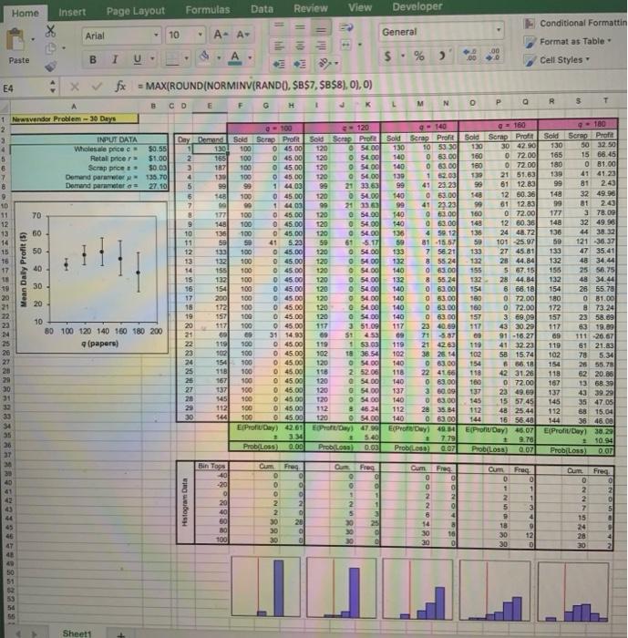Click the Decrease Decimal icon
This screenshot has height=638, width=628.
493,55
